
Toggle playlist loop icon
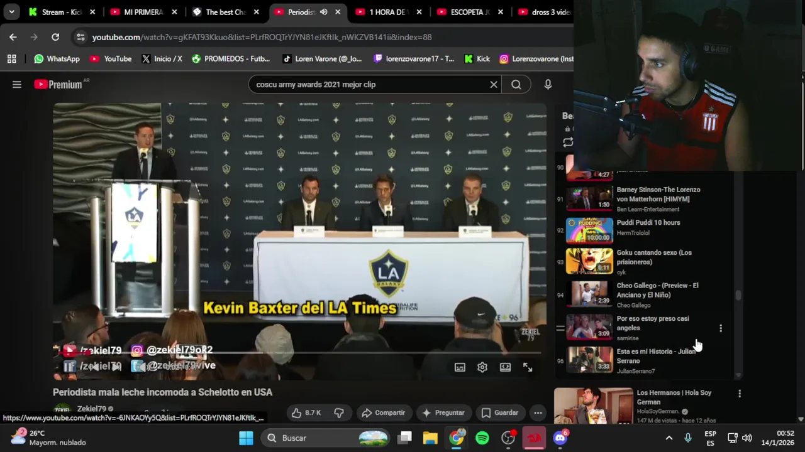point(568,143)
